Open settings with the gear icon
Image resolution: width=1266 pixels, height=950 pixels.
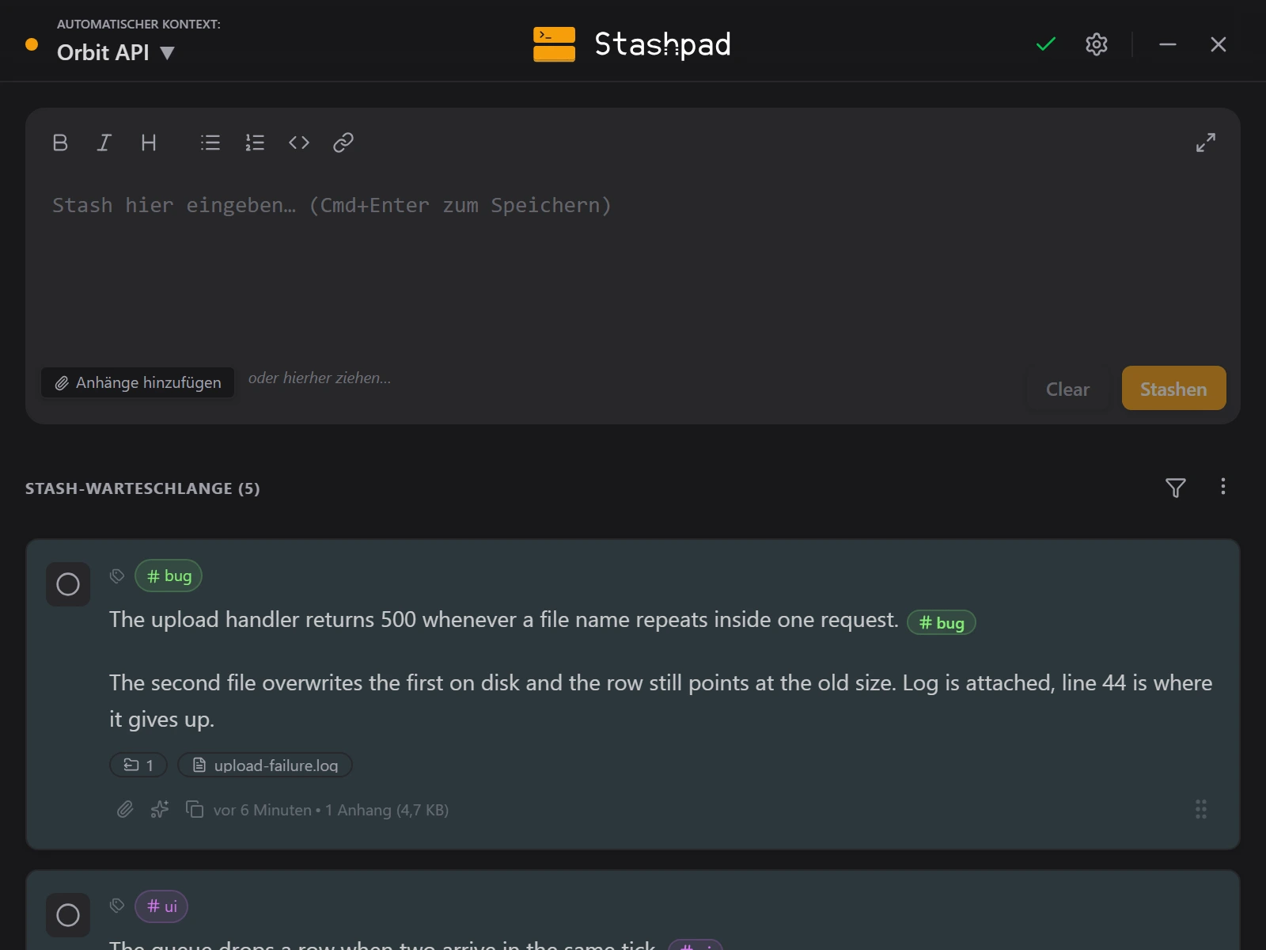(x=1097, y=44)
